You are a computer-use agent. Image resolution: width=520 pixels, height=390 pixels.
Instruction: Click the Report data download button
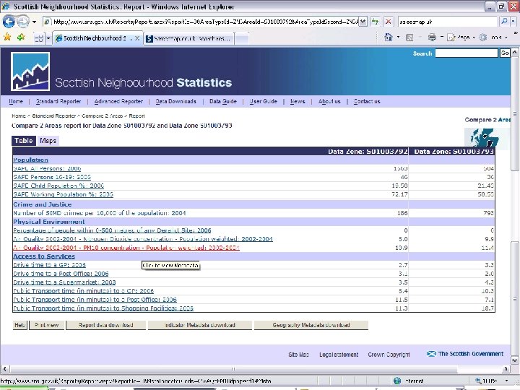point(105,325)
